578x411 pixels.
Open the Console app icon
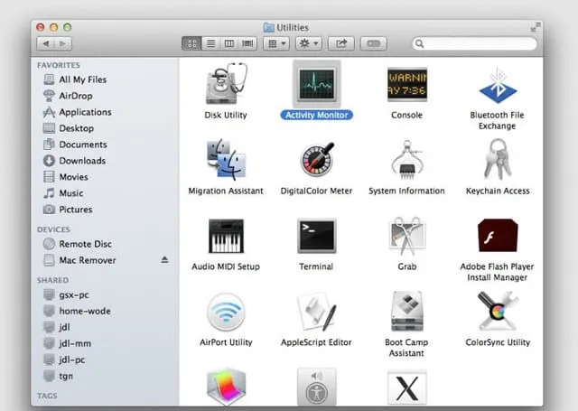point(407,84)
